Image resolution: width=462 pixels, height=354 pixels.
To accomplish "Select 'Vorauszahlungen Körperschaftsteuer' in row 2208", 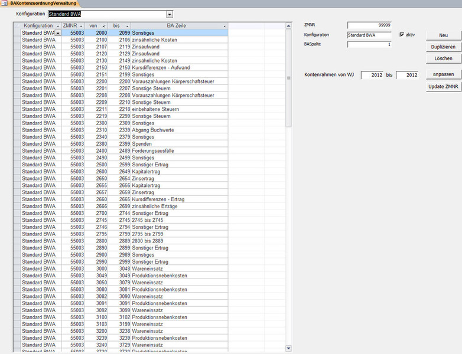I will (180, 96).
